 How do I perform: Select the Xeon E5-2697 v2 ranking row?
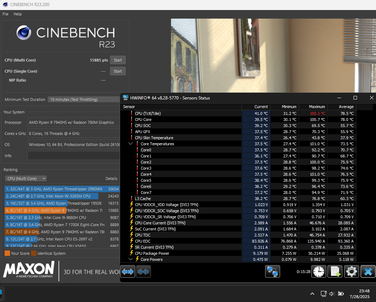click(62, 239)
